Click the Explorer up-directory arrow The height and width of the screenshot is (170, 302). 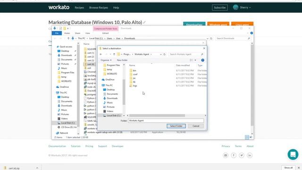click(x=68, y=38)
